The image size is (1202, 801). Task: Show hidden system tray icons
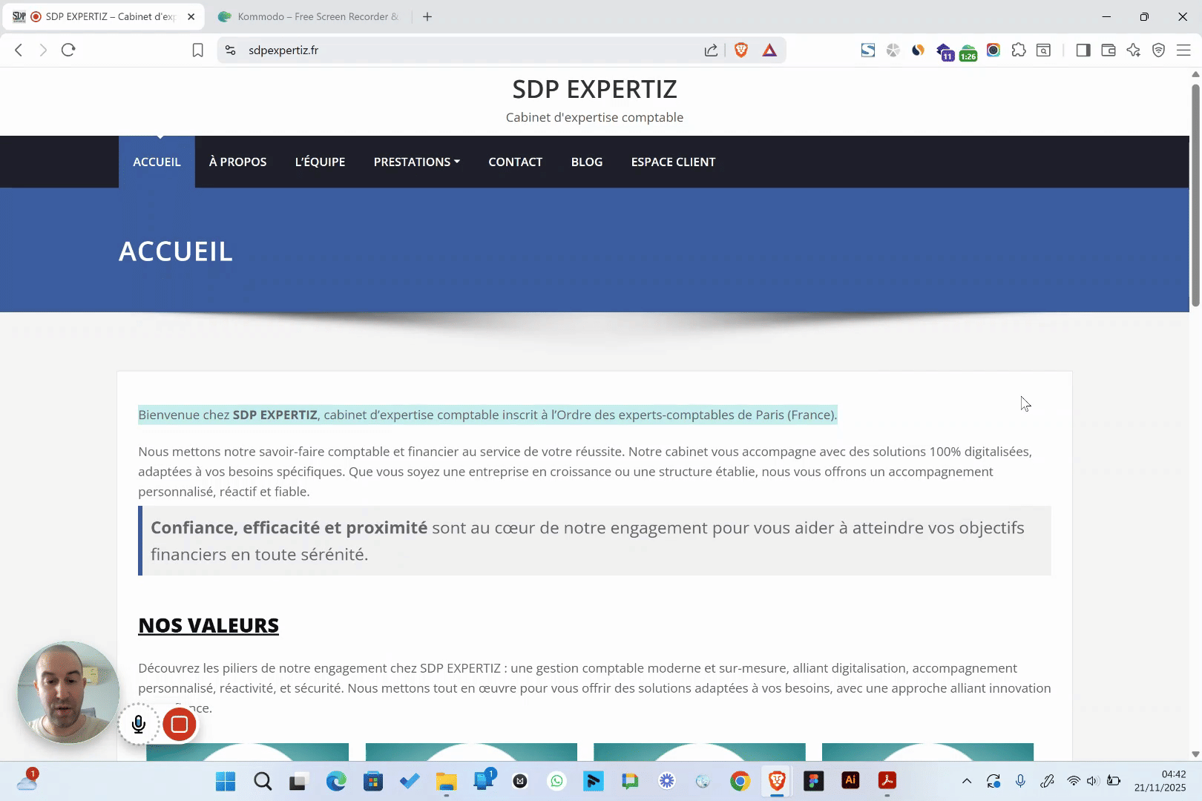tap(966, 780)
